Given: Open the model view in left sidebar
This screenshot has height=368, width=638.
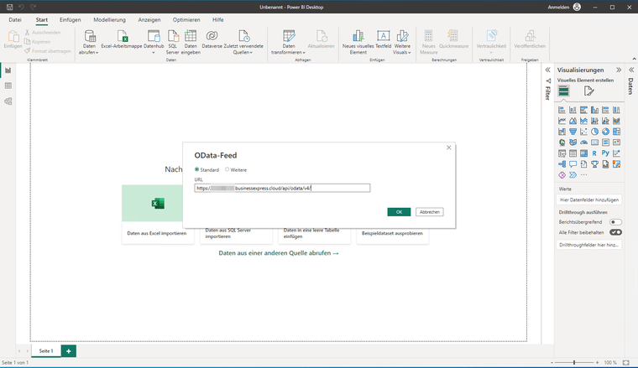Looking at the screenshot, I should tap(8, 101).
